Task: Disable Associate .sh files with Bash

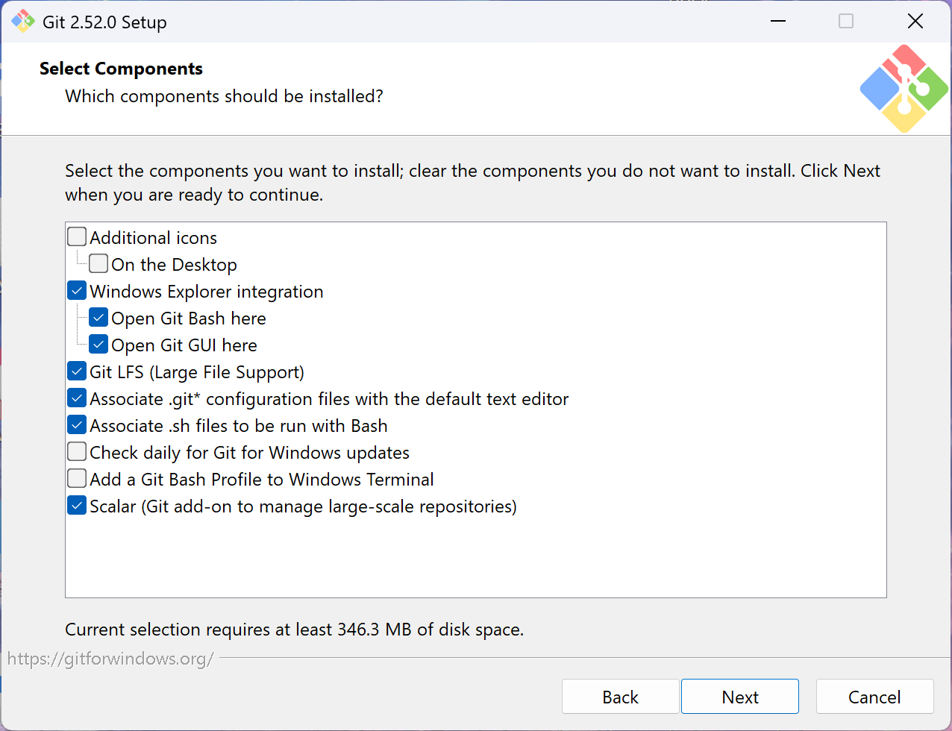Action: pyautogui.click(x=77, y=425)
